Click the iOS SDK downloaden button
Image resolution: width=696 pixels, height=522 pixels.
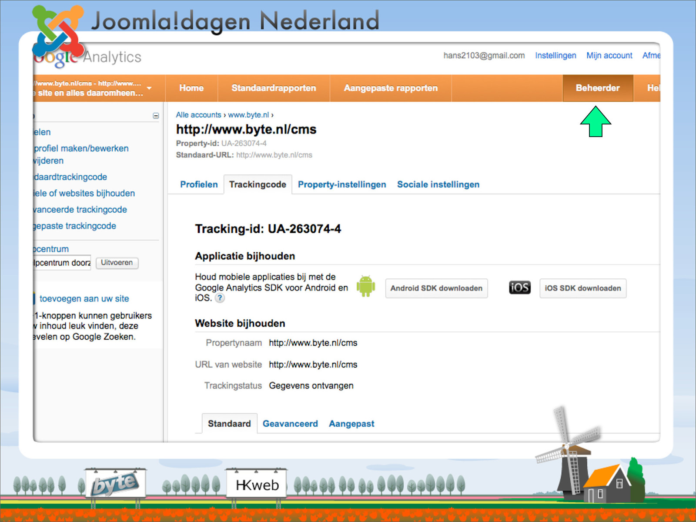click(x=583, y=288)
